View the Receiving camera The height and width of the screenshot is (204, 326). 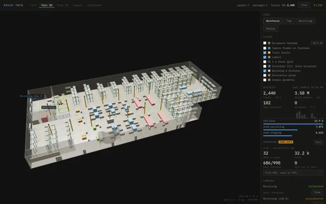click(317, 192)
